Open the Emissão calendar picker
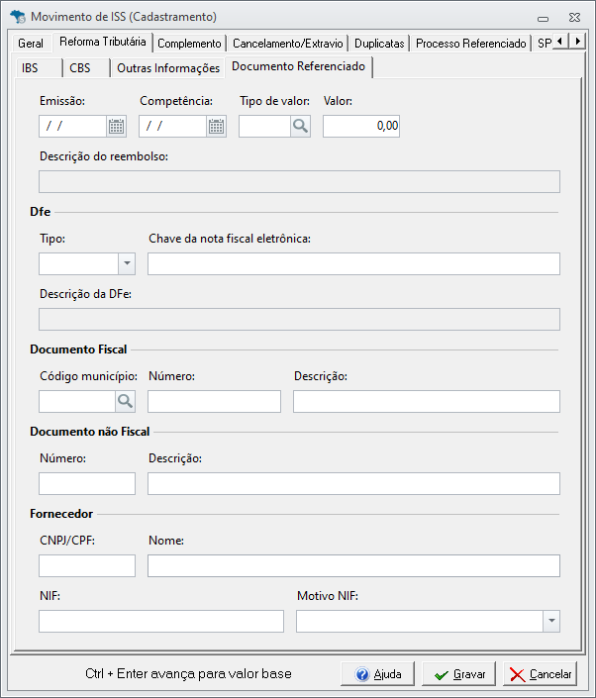This screenshot has width=596, height=698. tap(116, 126)
